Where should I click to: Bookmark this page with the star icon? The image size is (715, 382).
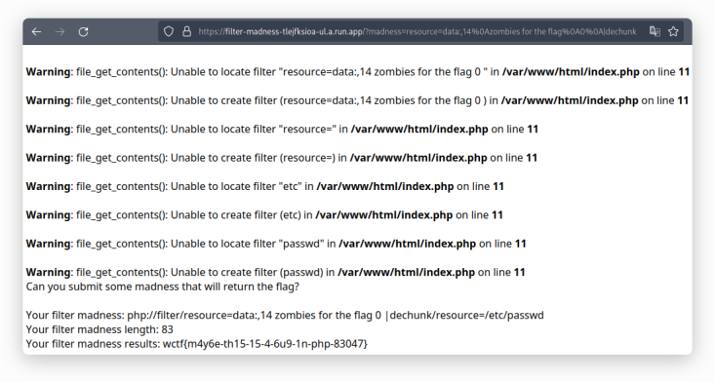[673, 31]
